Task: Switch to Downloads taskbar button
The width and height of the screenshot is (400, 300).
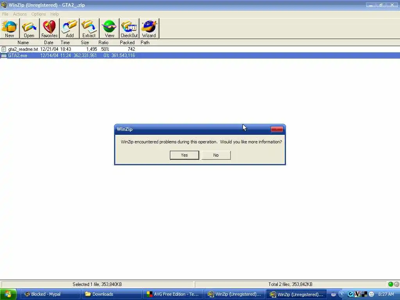Action: coord(112,295)
